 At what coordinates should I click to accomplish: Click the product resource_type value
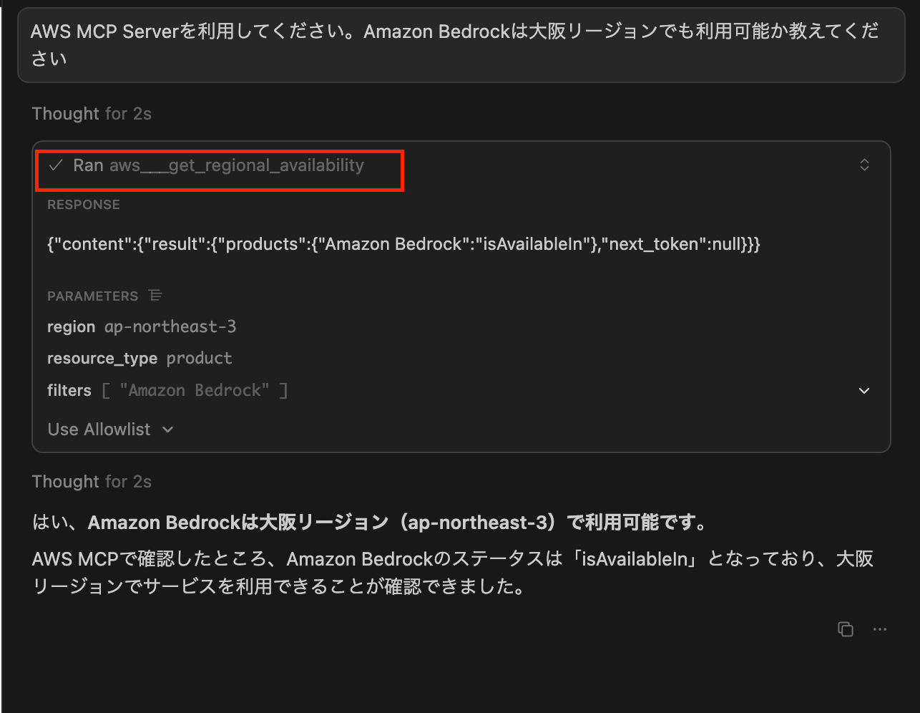199,358
